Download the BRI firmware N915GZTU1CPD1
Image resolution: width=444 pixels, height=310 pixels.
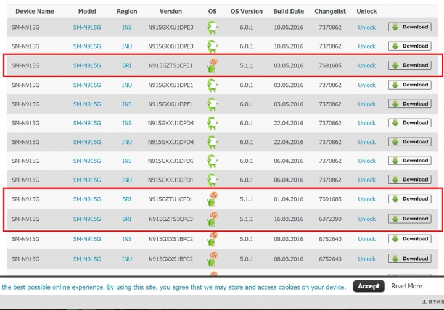click(409, 199)
